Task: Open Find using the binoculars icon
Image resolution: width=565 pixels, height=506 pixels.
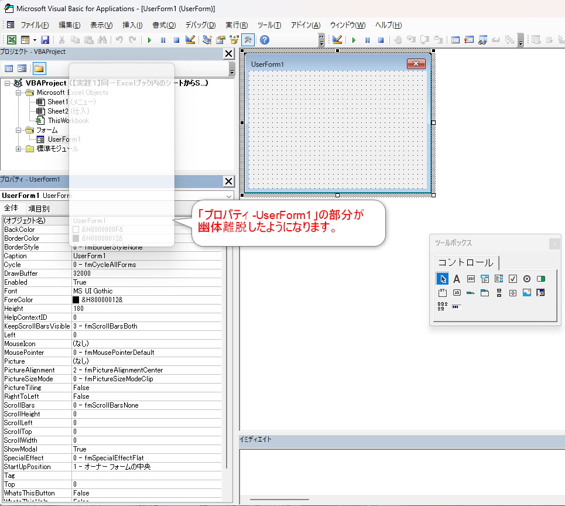Action: point(102,40)
